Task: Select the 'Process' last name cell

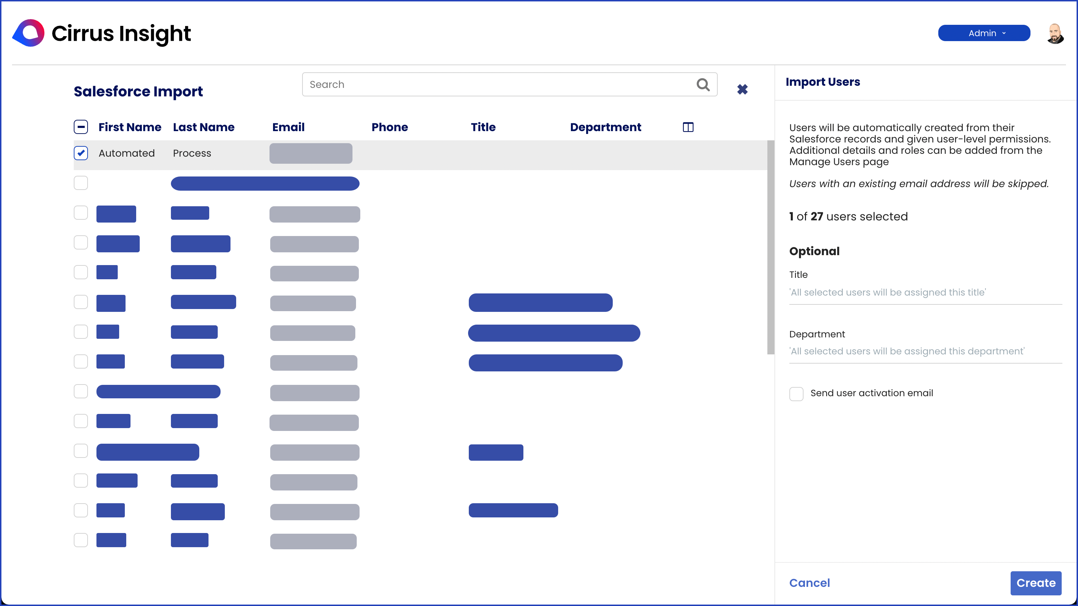Action: pos(192,153)
